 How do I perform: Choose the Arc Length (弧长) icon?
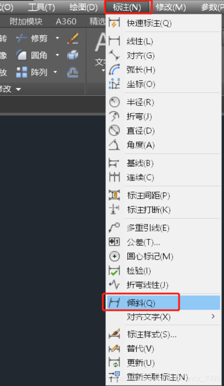[x=114, y=70]
